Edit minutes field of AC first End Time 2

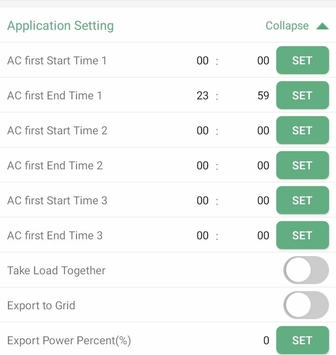pyautogui.click(x=263, y=166)
